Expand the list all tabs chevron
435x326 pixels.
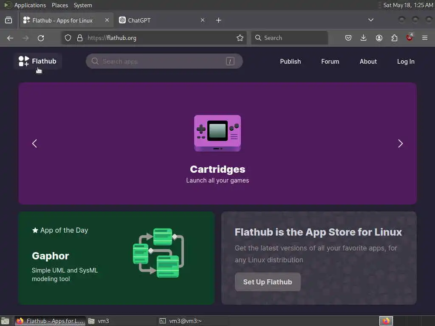370,20
